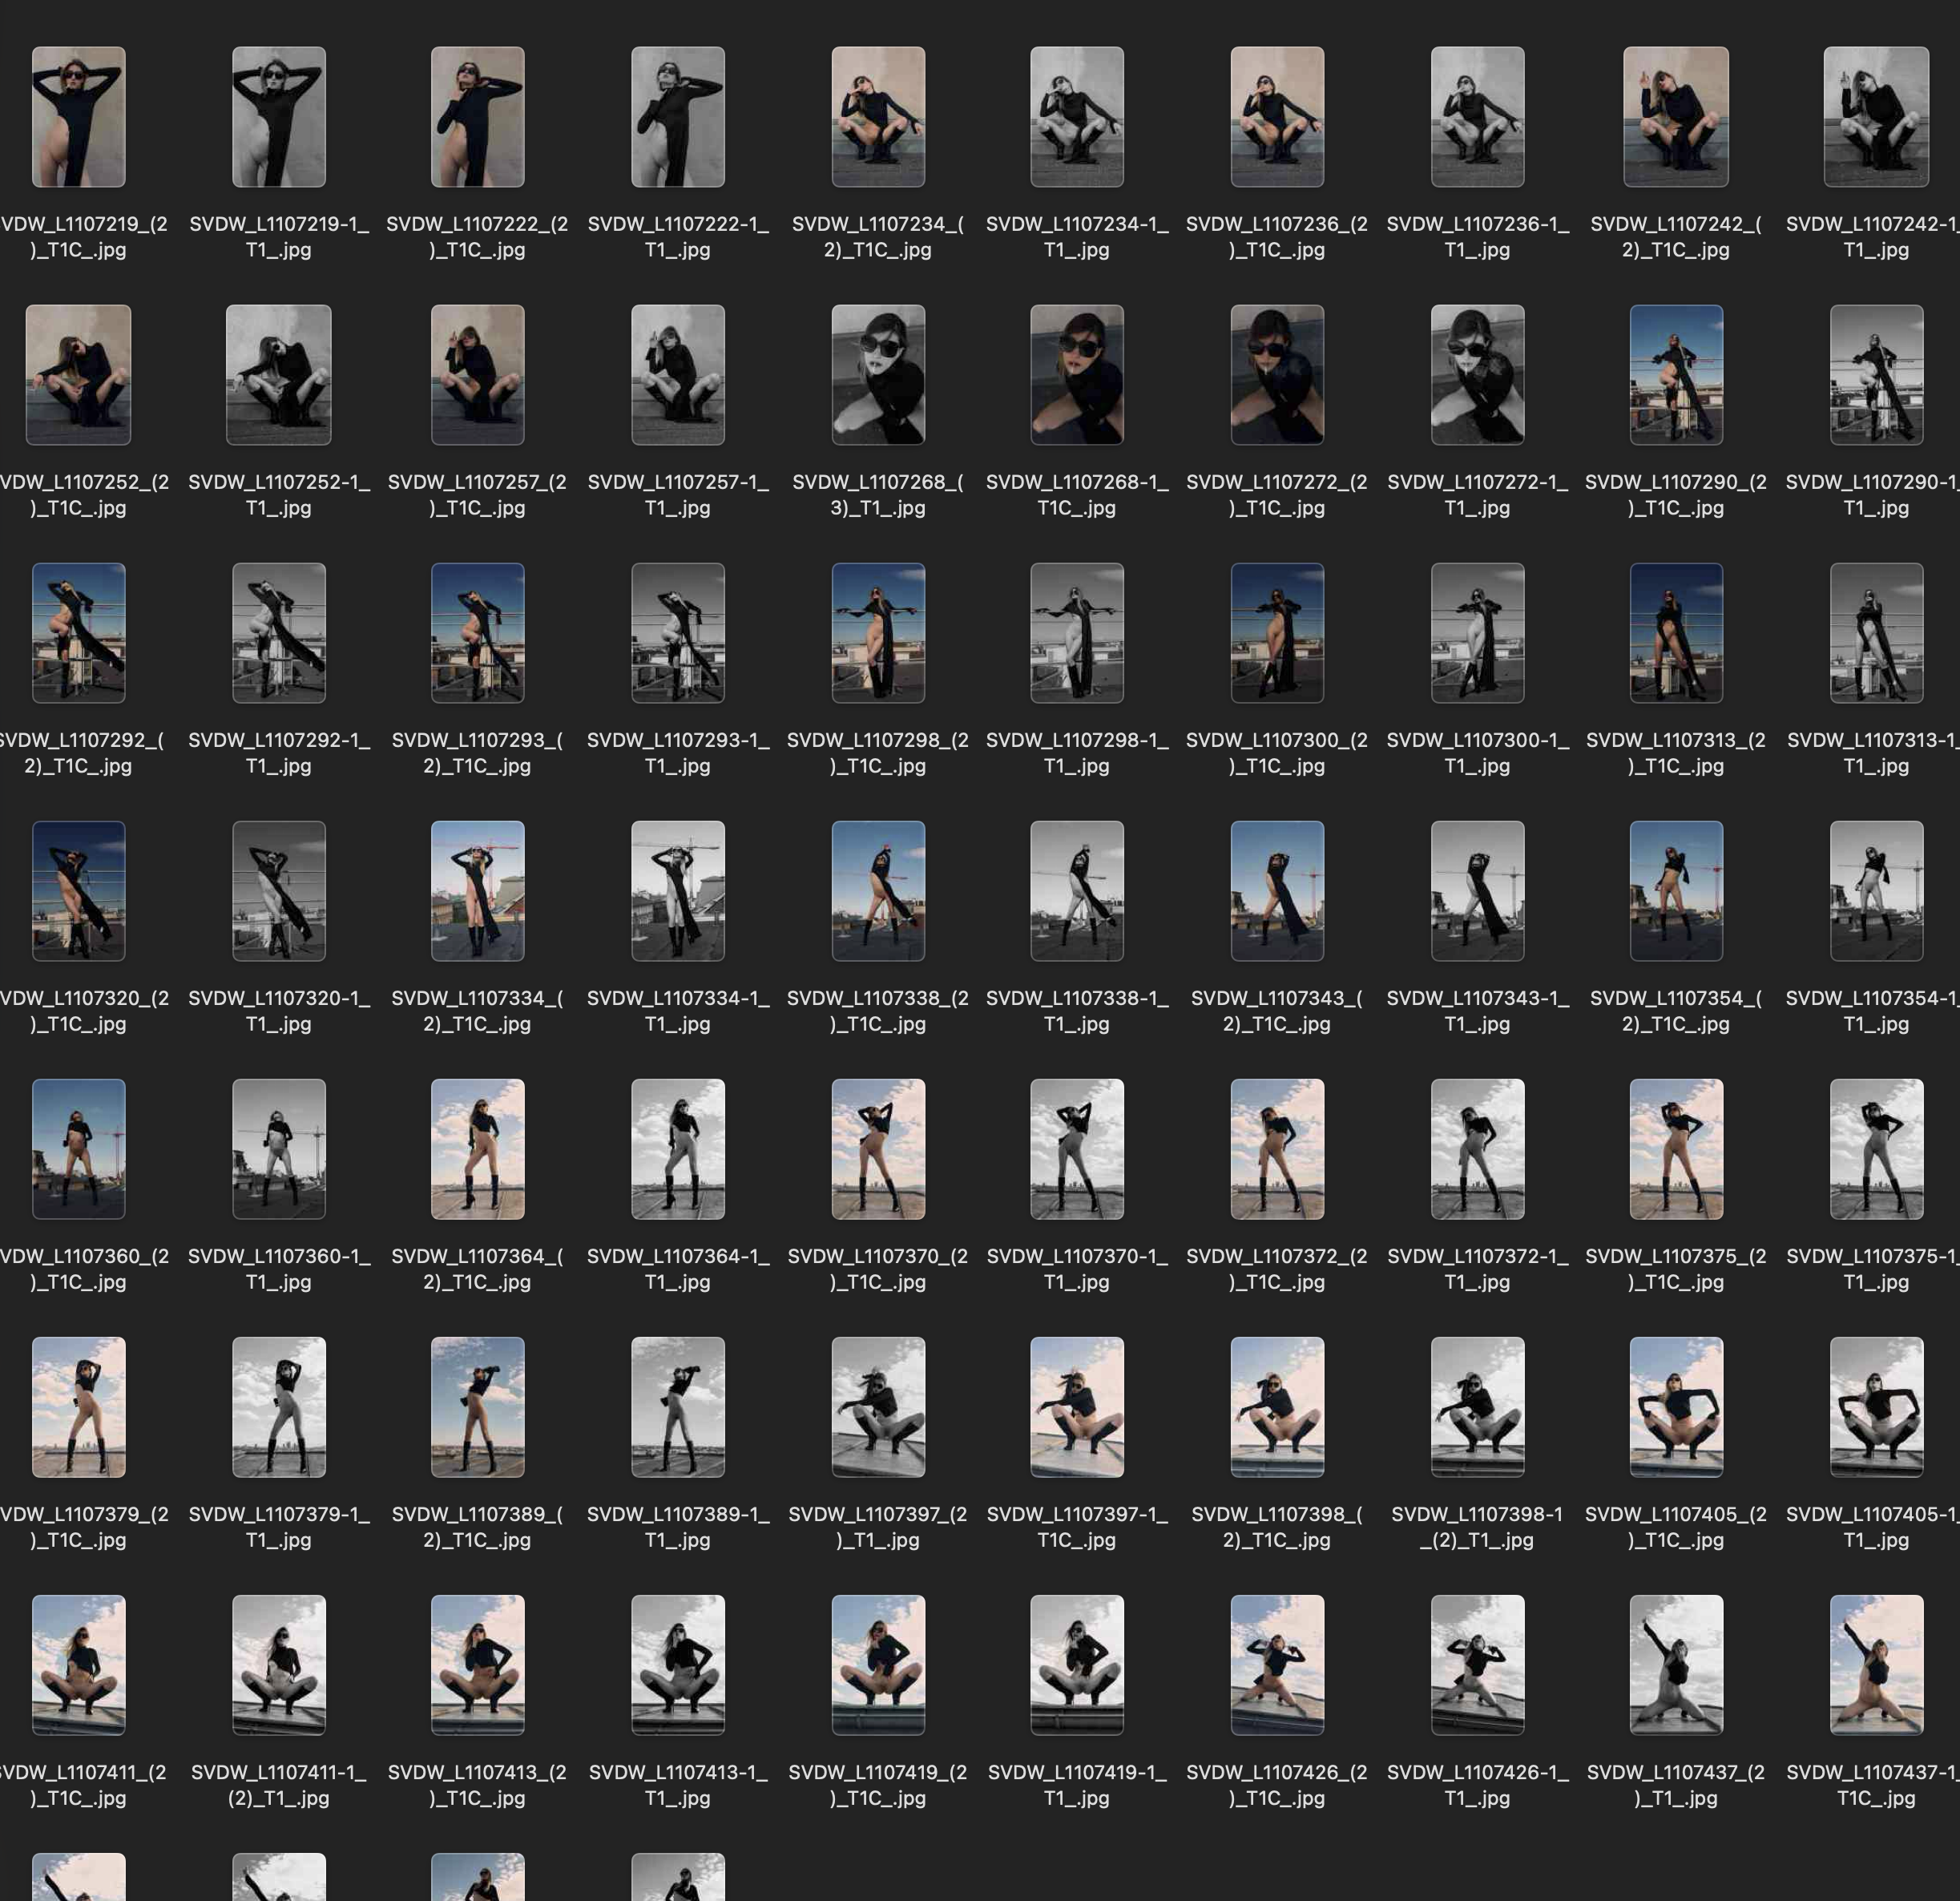Select thumbnail of SVDW_L1107298-1_T1_.jpg

pyautogui.click(x=1077, y=633)
